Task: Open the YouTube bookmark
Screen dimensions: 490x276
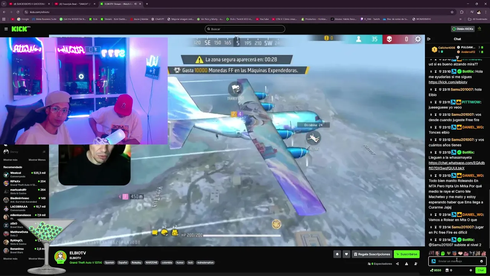Action: pyautogui.click(x=262, y=19)
